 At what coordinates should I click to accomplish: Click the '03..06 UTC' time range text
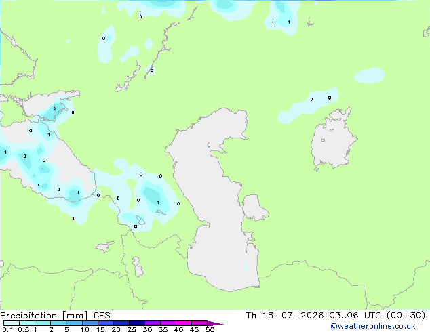pos(355,316)
